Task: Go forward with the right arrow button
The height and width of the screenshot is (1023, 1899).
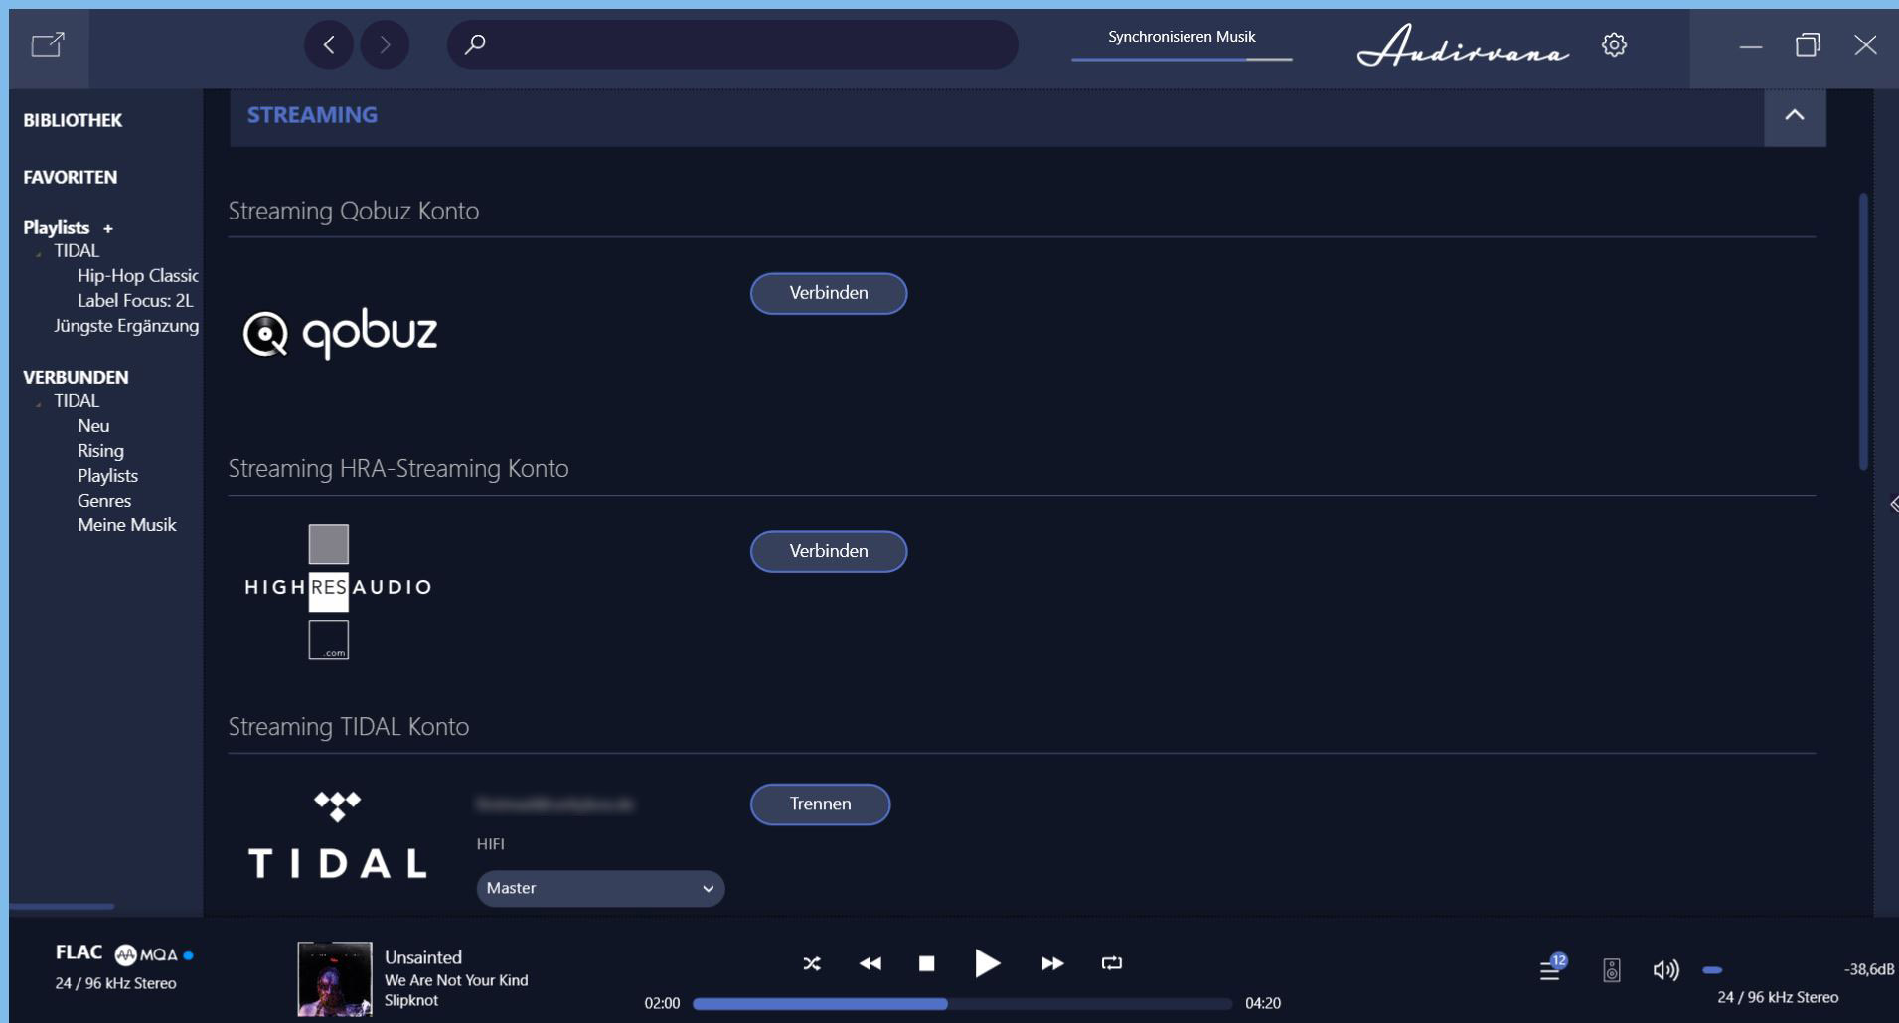Action: coord(385,44)
